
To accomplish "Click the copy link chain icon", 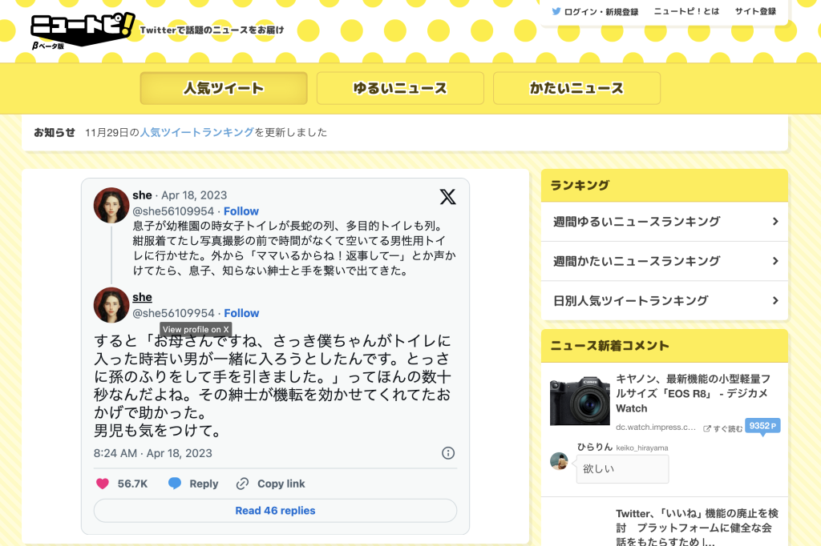I will pos(242,484).
